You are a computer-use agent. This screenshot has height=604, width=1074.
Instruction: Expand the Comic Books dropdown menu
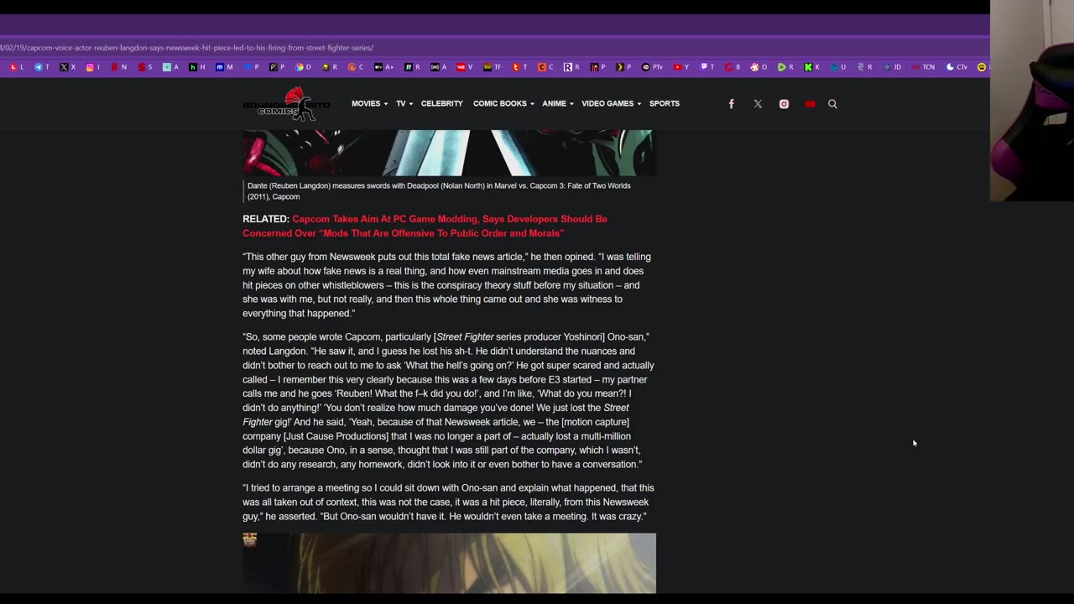click(503, 104)
